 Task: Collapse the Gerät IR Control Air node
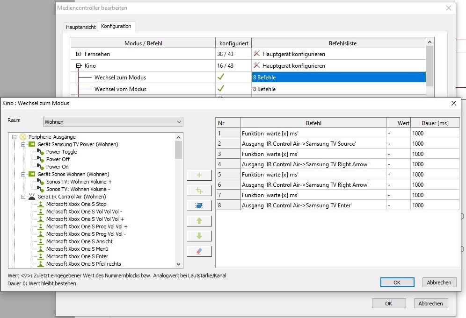(x=22, y=197)
